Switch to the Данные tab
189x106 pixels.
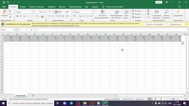[x=62, y=7]
